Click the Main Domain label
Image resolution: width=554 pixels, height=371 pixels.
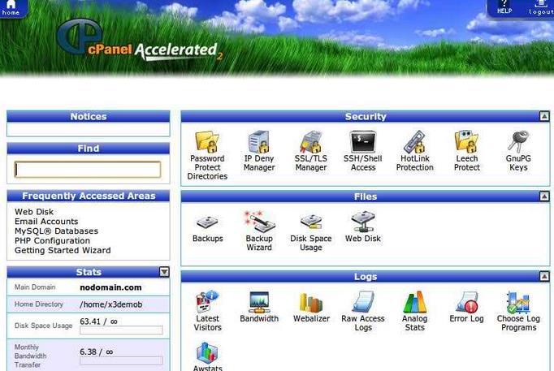(x=35, y=287)
